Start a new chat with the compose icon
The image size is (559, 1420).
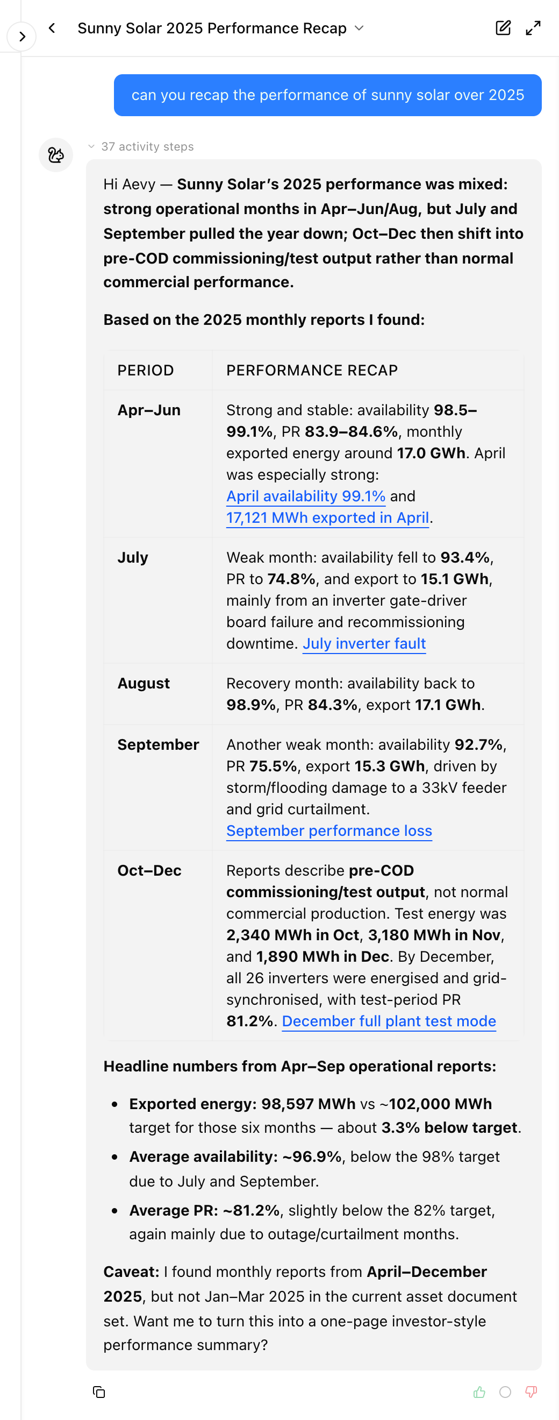coord(503,28)
